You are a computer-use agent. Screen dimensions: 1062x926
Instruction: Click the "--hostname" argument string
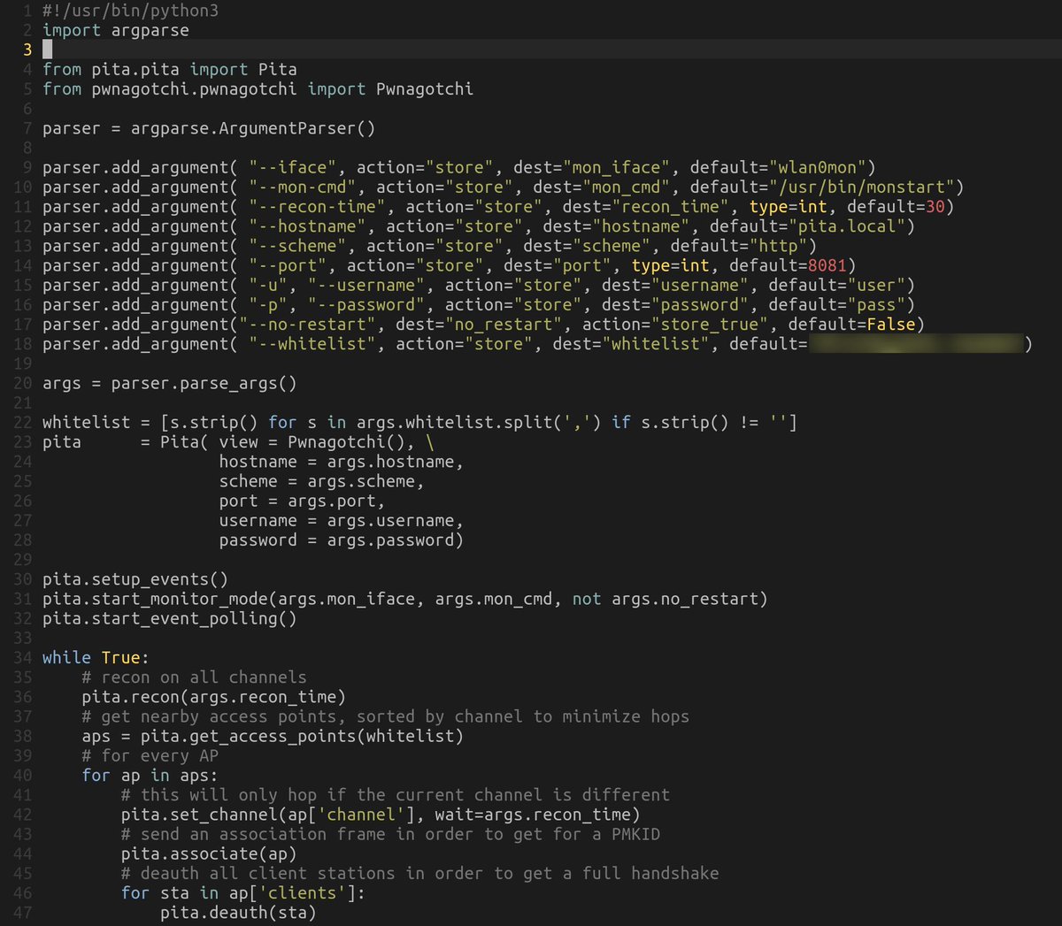coord(307,226)
